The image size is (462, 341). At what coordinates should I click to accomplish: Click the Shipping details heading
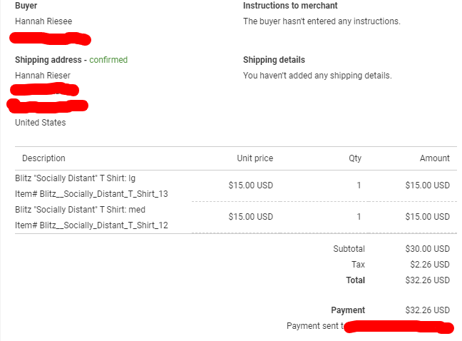tap(274, 60)
